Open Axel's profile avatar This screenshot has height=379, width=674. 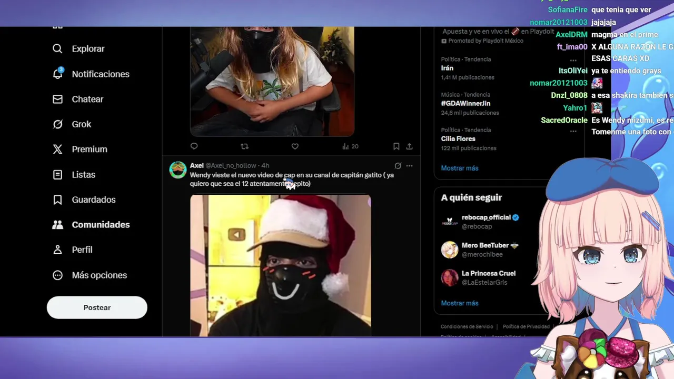[x=178, y=170]
